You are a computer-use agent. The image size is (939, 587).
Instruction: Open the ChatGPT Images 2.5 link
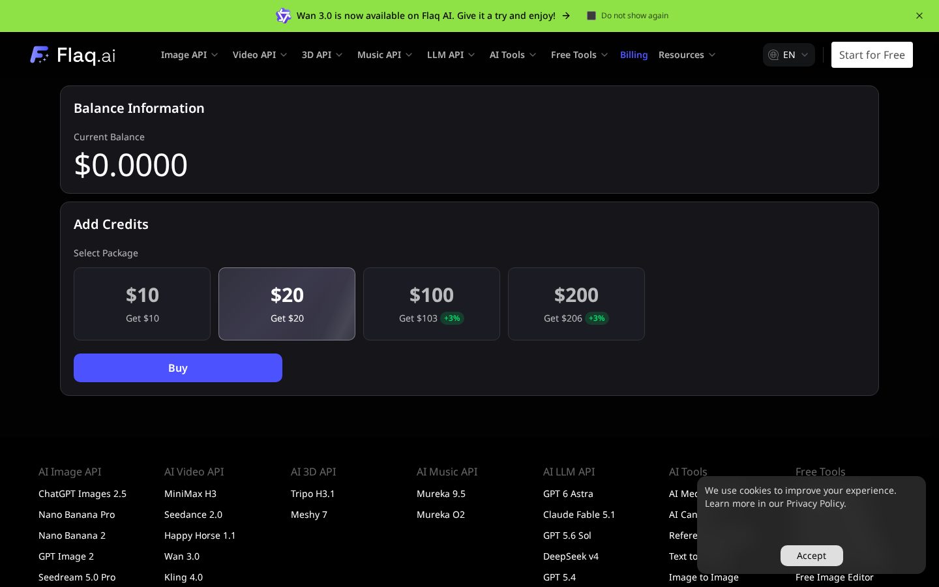pyautogui.click(x=82, y=494)
